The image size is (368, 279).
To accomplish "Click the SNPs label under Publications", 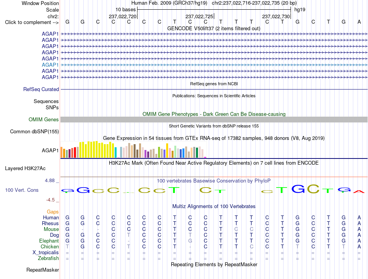I will point(52,107).
